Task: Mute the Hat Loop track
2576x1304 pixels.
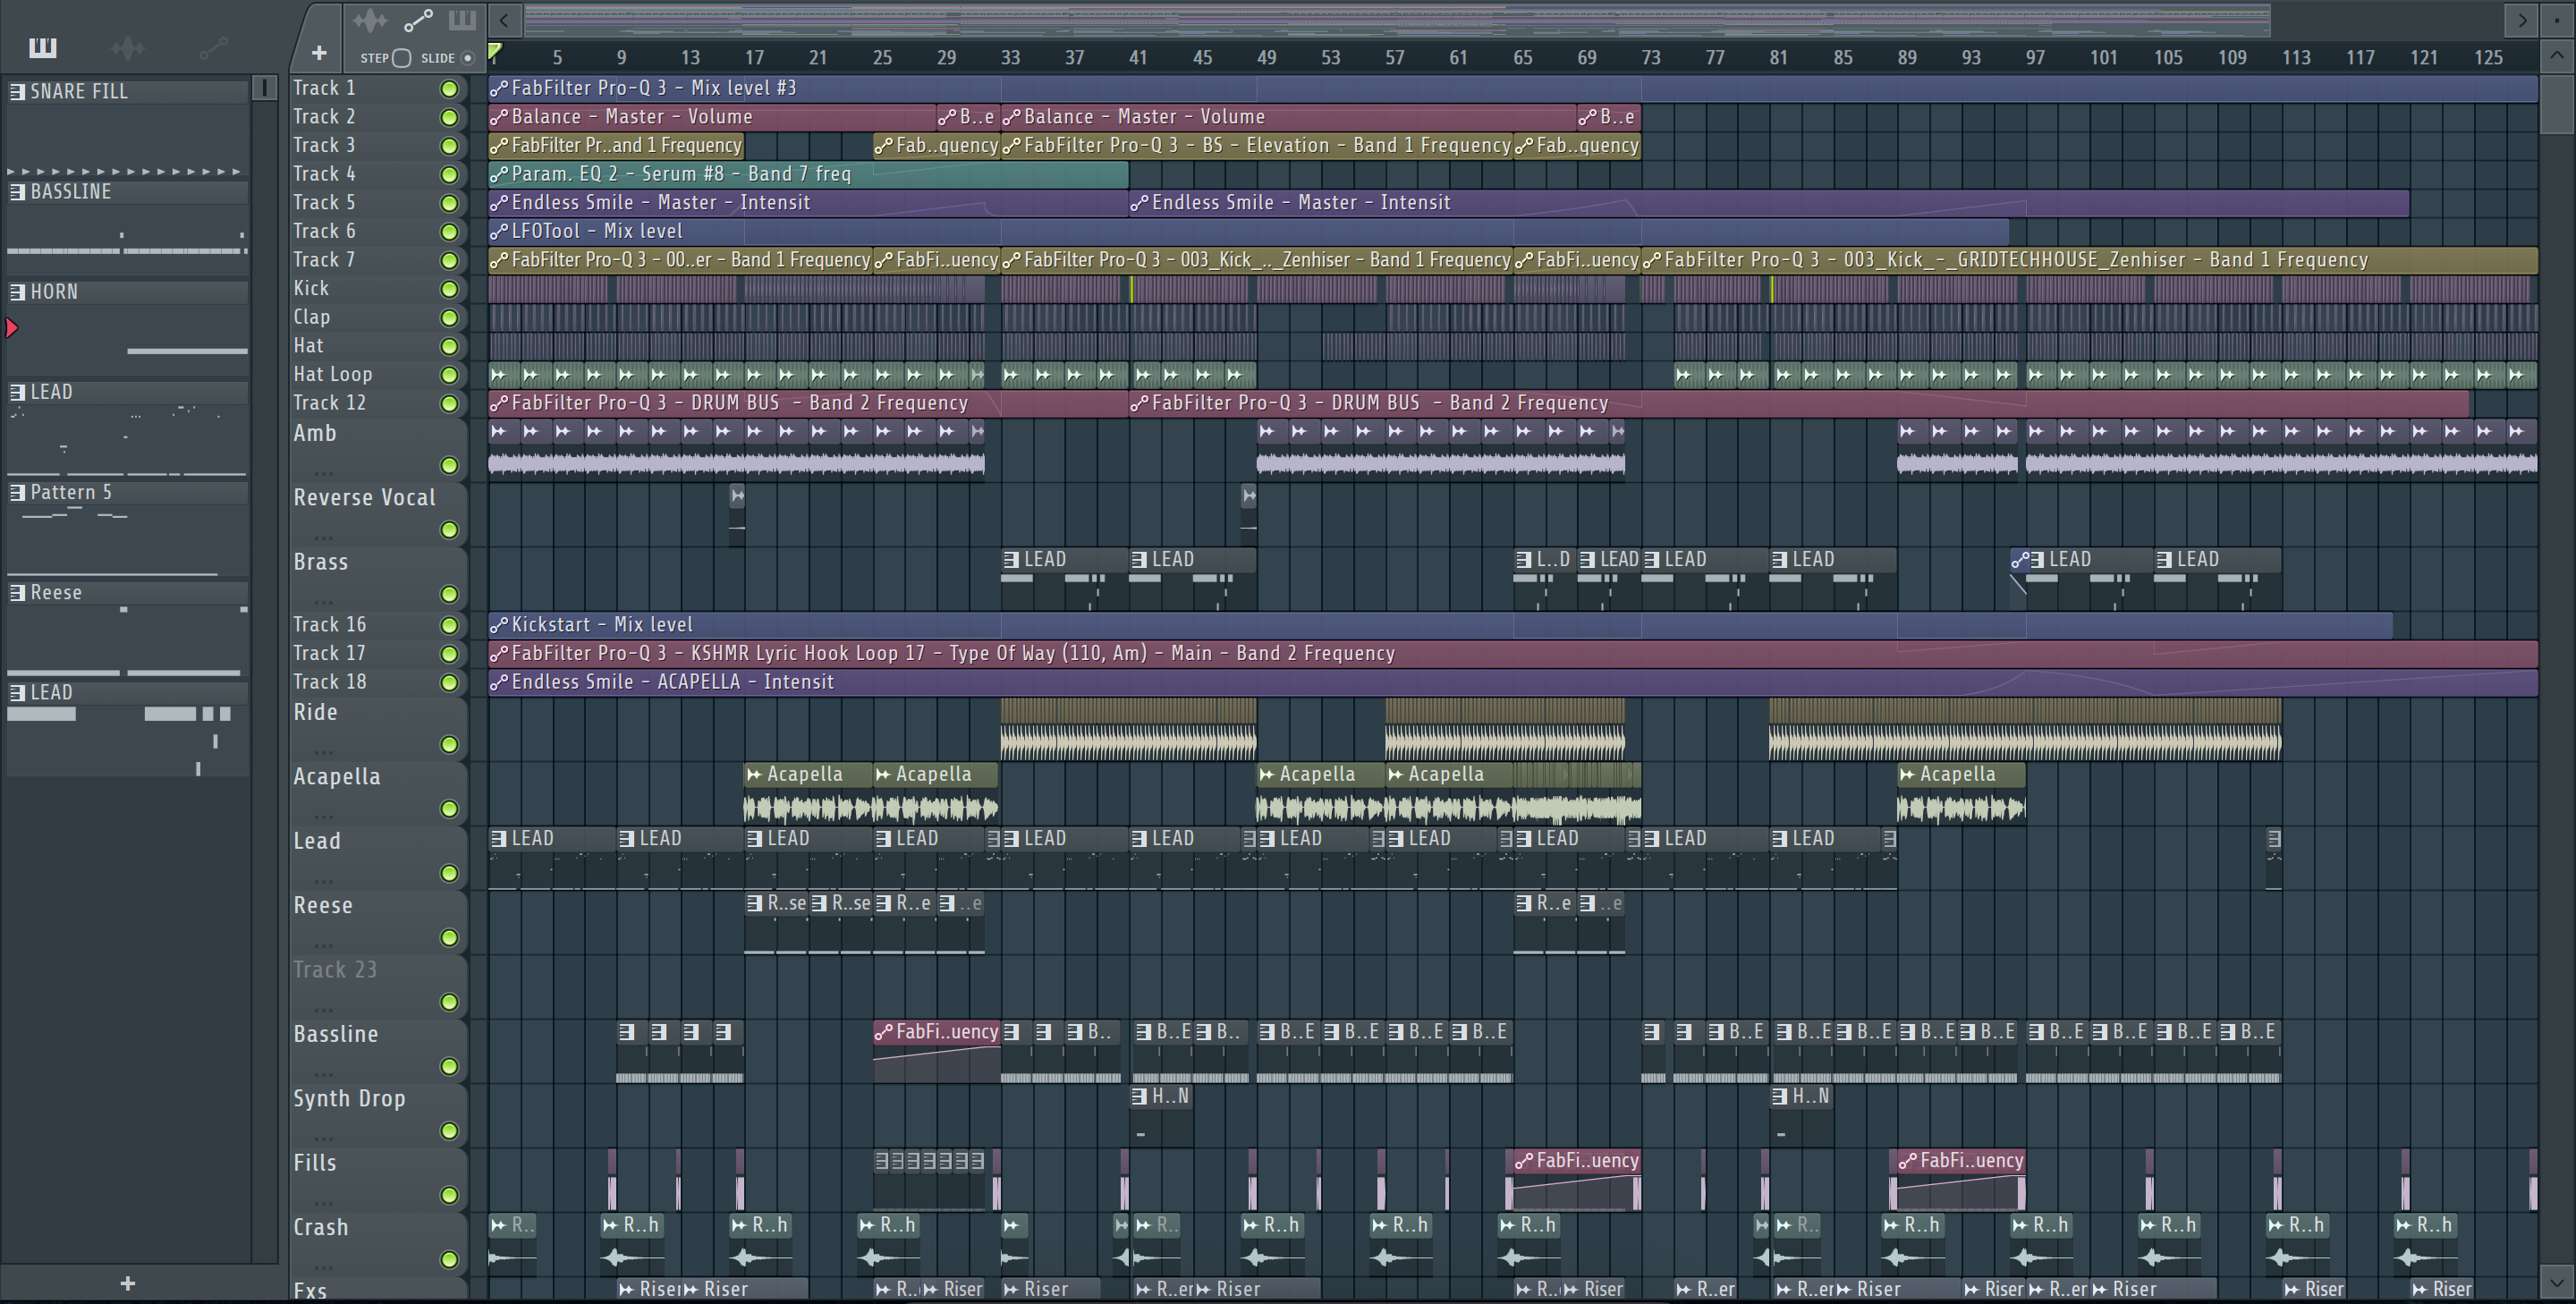Action: pyautogui.click(x=449, y=375)
